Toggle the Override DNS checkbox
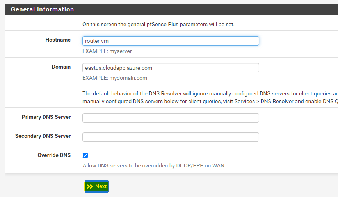The image size is (338, 197). [85, 155]
